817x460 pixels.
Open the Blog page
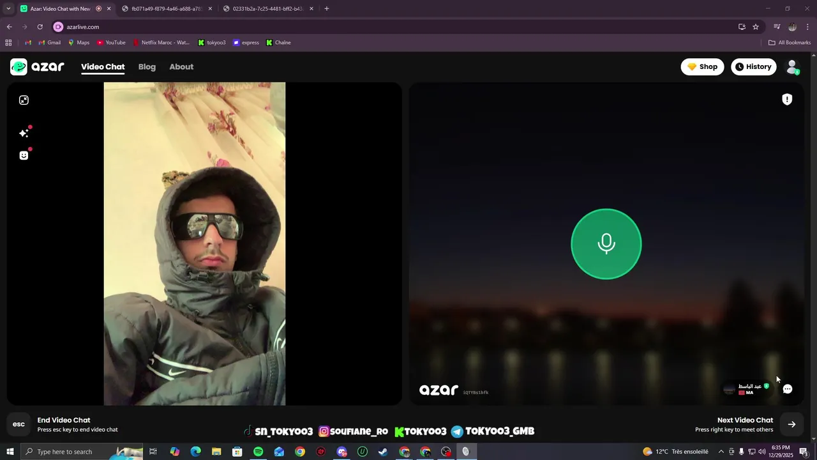coord(147,66)
